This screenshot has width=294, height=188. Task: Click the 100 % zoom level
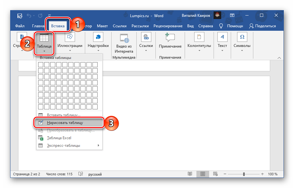pos(273,174)
